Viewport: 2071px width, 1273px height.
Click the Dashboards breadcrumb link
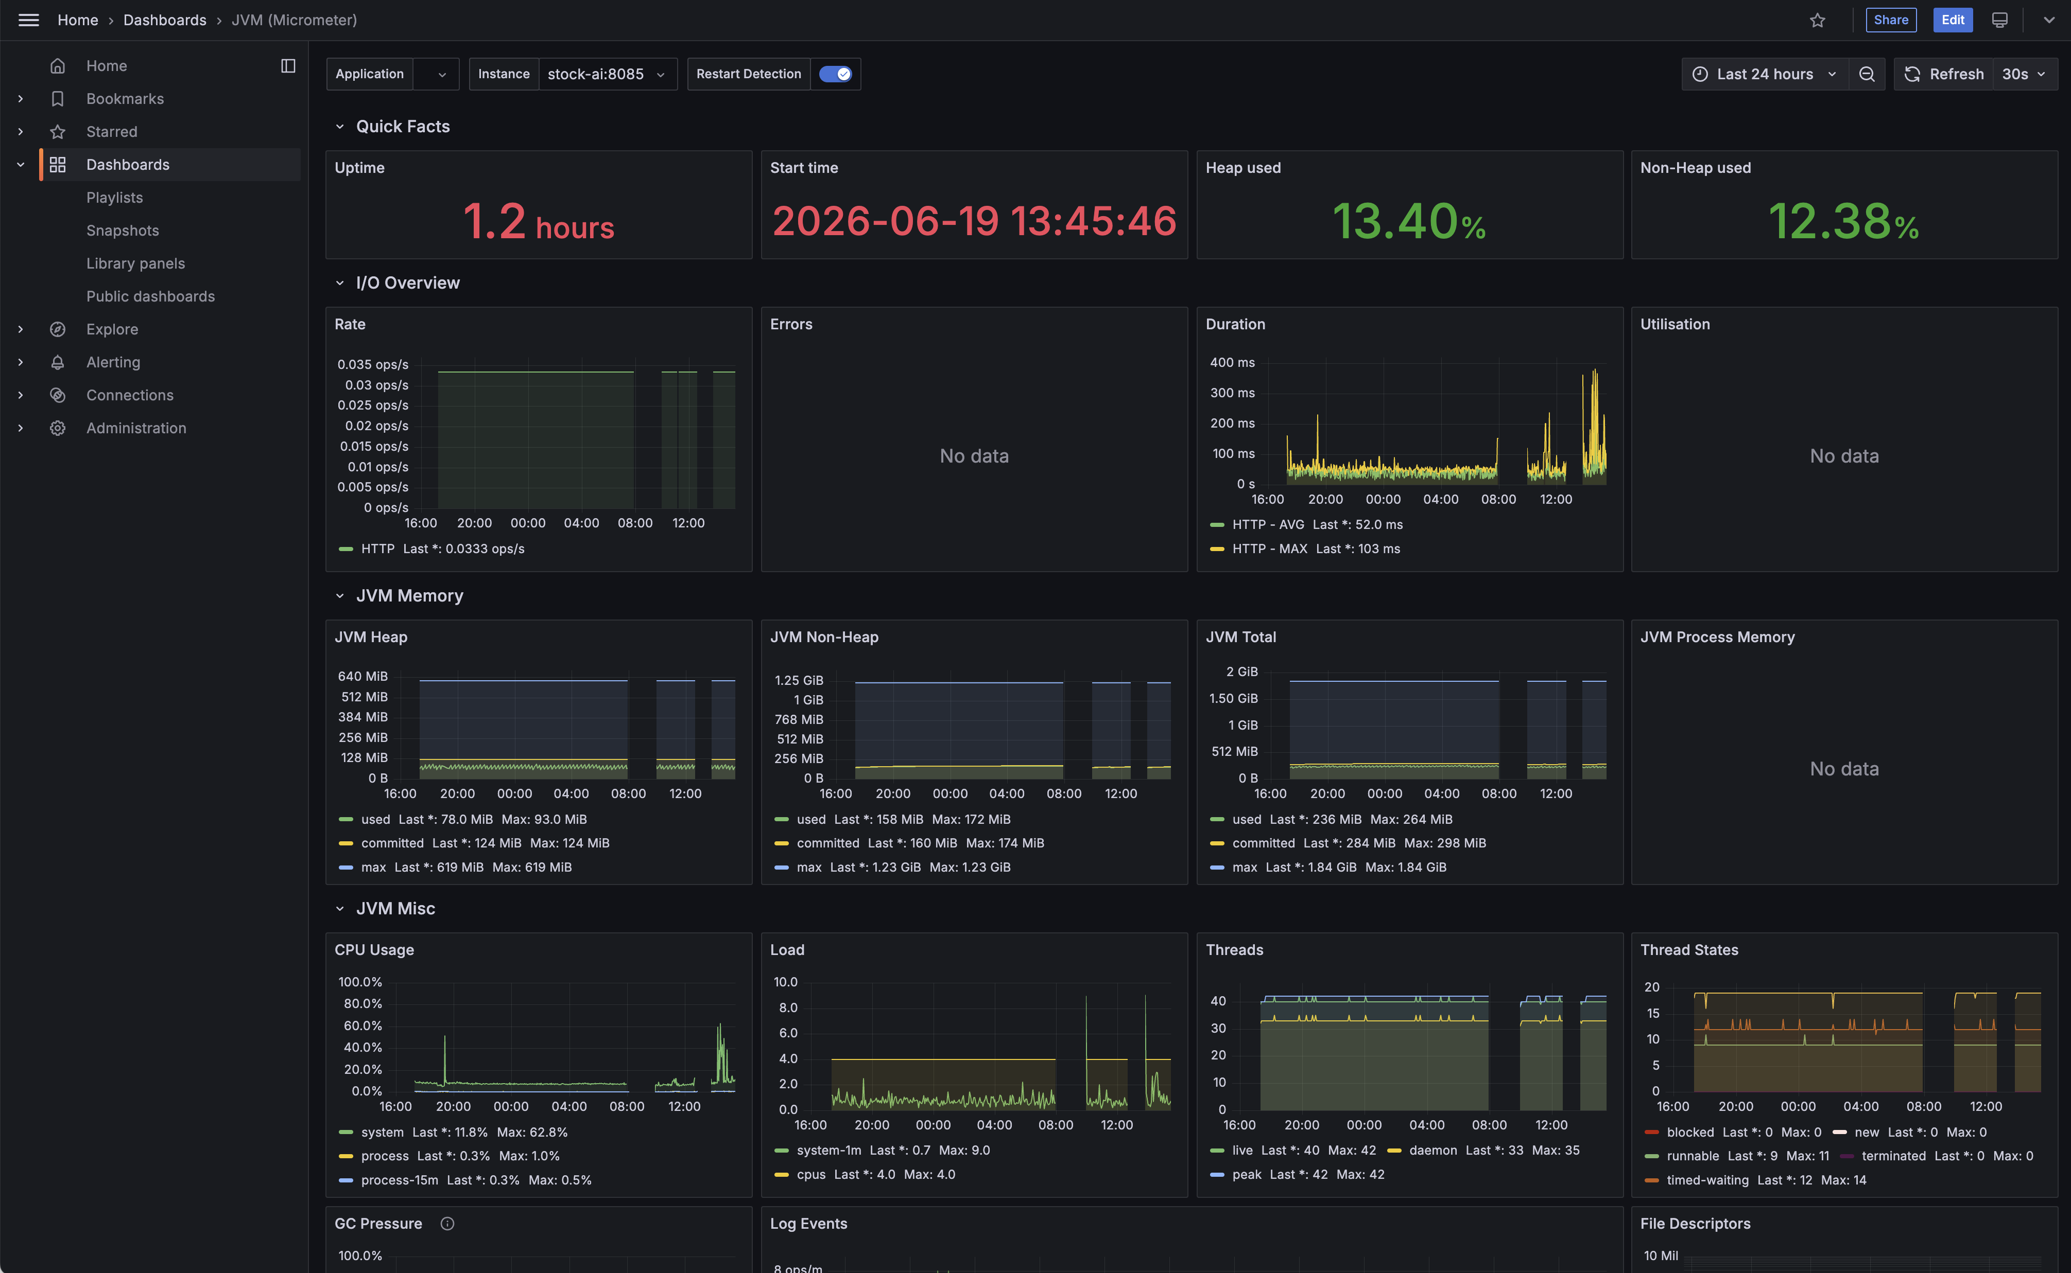click(164, 20)
